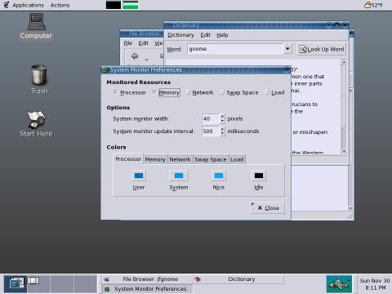Screen dimensions: 392x294
Task: Increase the update interval value
Action: 222,129
